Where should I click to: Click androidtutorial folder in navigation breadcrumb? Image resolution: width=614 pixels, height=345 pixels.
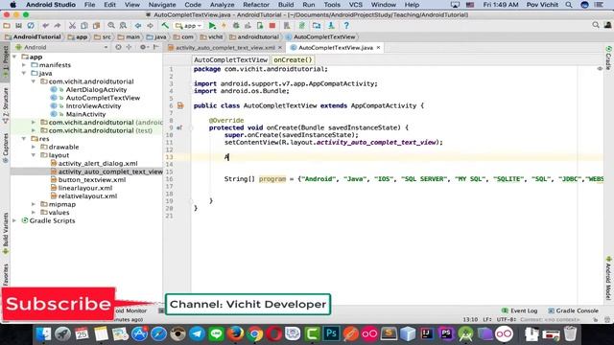[x=254, y=36]
